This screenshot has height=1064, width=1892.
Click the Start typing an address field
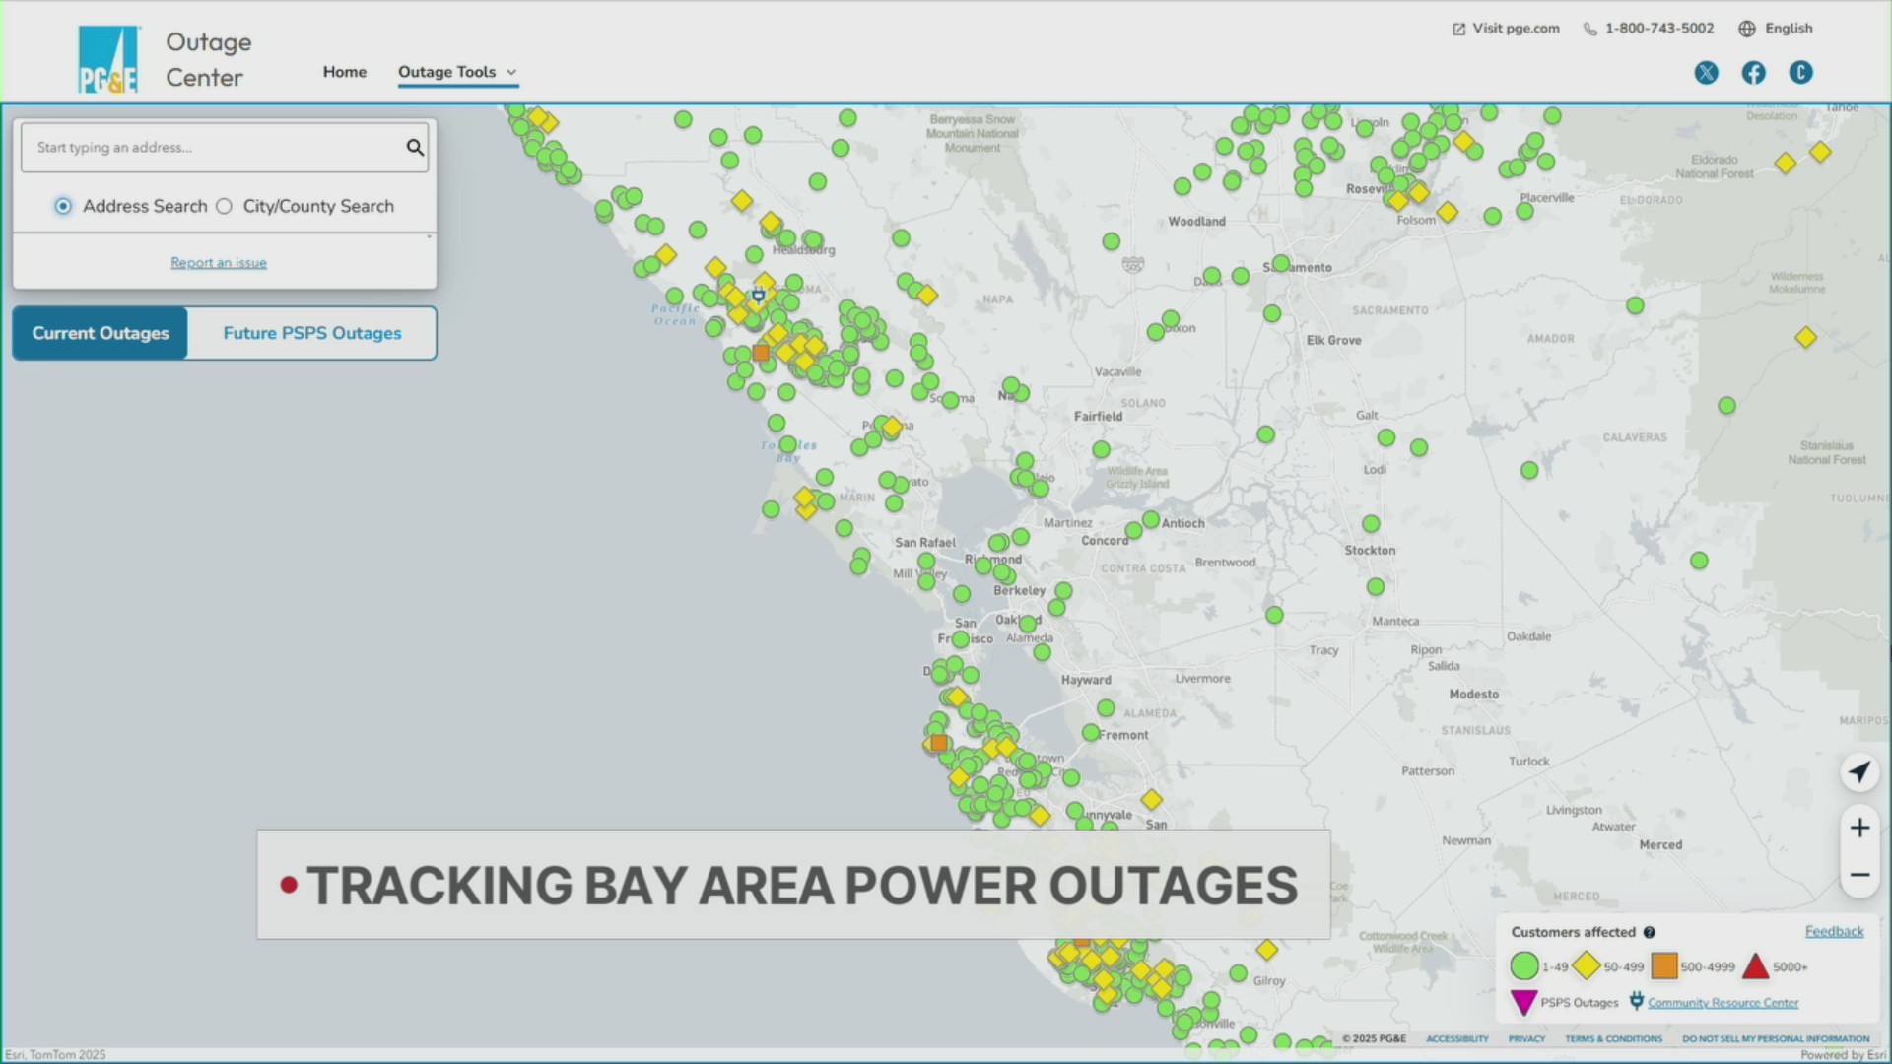(225, 147)
